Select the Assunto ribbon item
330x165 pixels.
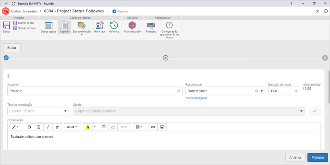(65, 27)
